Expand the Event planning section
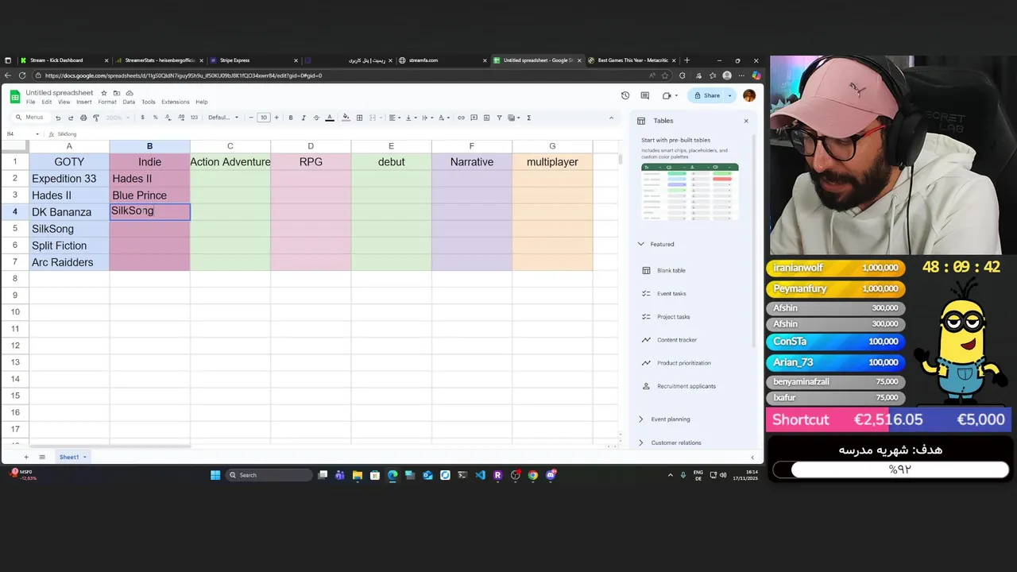Image resolution: width=1017 pixels, height=572 pixels. tap(641, 419)
